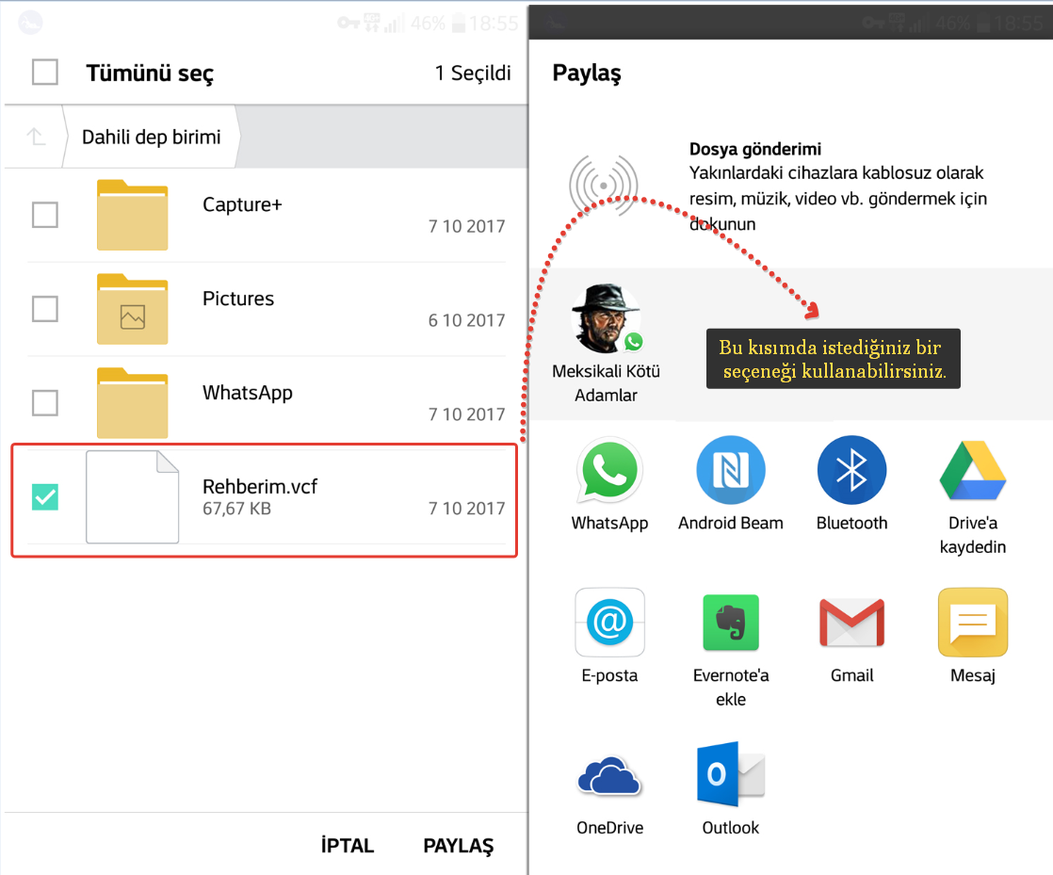Tick the Pictures folder checkbox

45,309
